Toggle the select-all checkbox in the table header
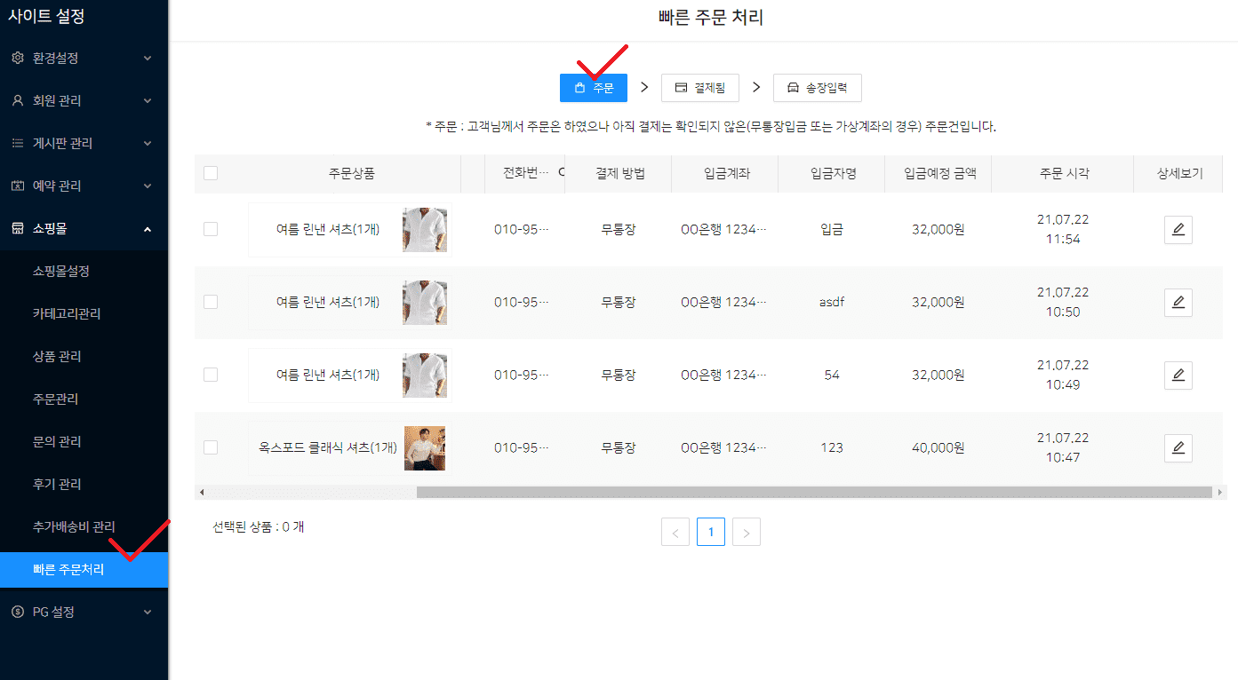 [211, 173]
